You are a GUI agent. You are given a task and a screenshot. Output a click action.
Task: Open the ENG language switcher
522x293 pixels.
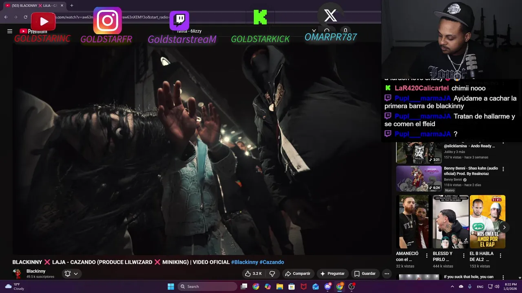480,286
